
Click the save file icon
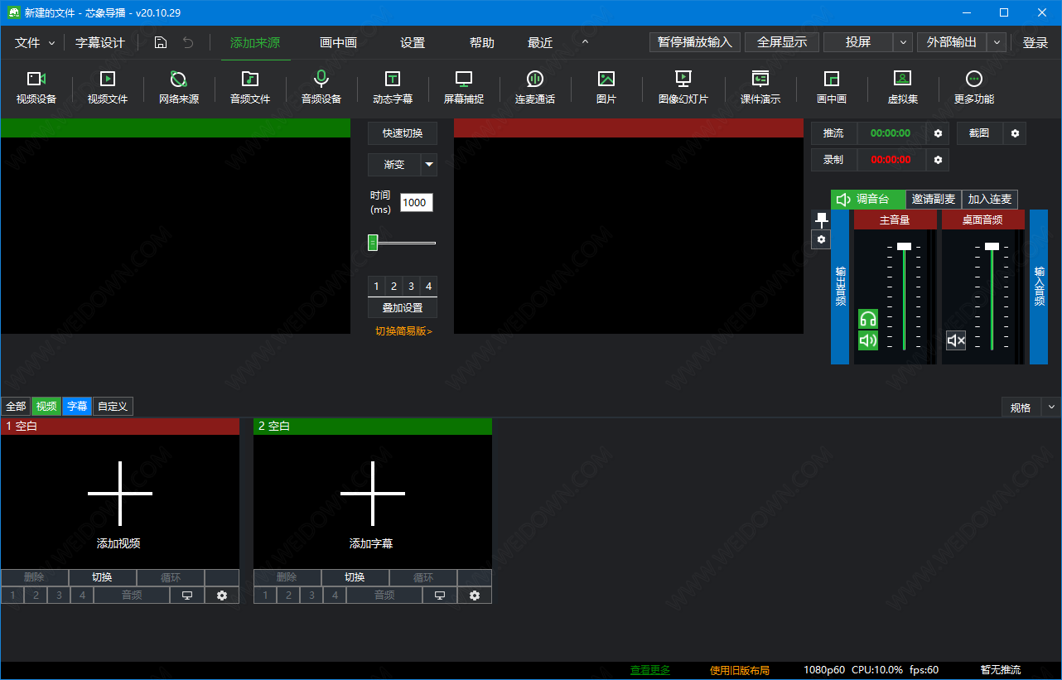(x=161, y=43)
